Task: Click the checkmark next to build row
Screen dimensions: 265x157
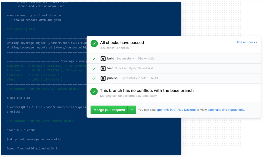Action: [94, 59]
